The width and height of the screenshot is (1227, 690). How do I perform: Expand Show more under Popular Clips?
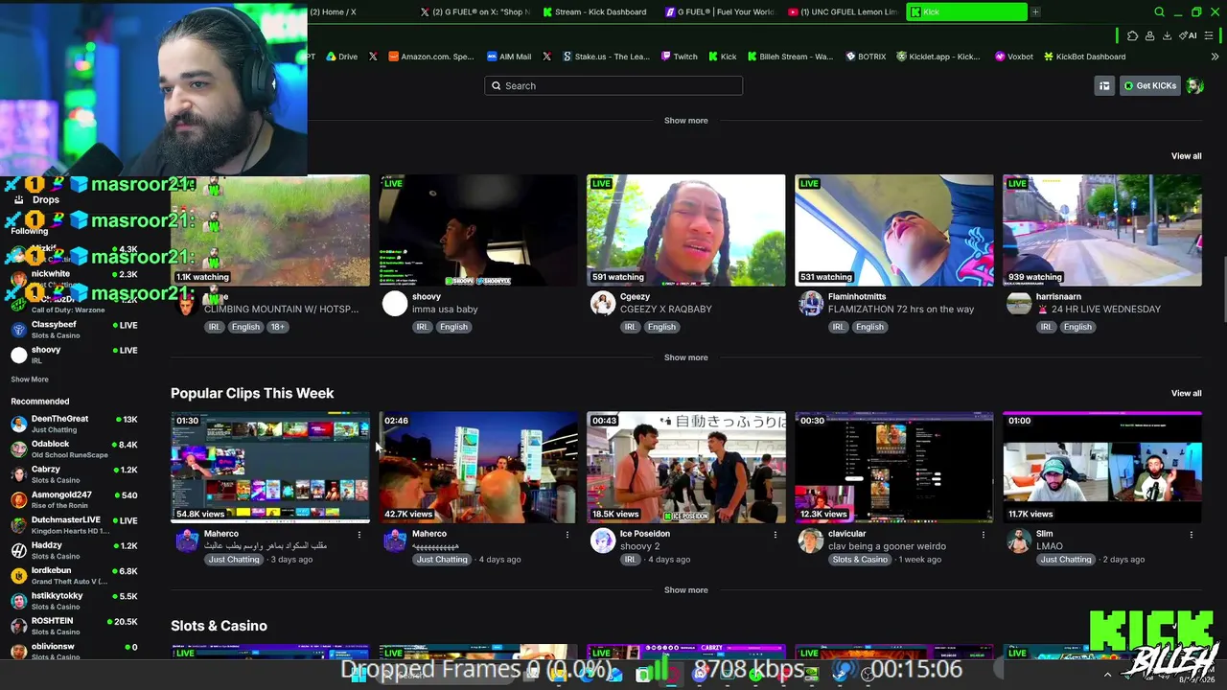pos(686,590)
